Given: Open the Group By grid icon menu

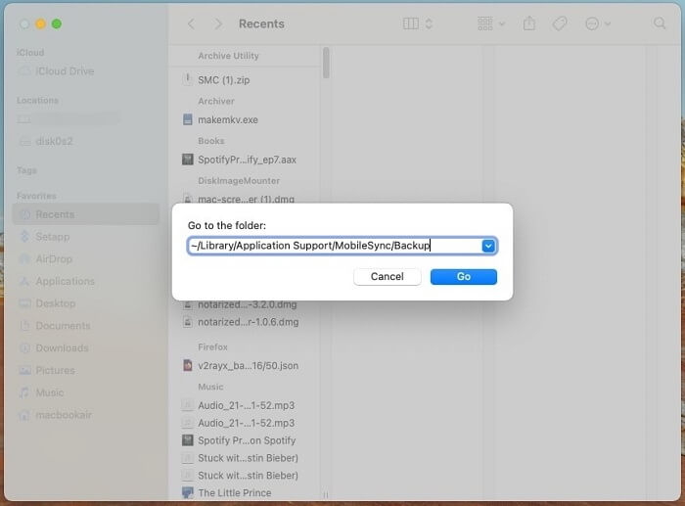Looking at the screenshot, I should (x=485, y=23).
